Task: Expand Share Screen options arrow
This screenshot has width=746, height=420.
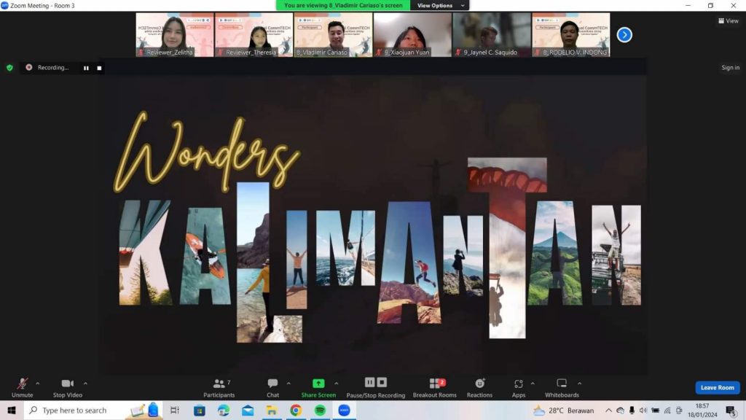Action: coord(337,384)
